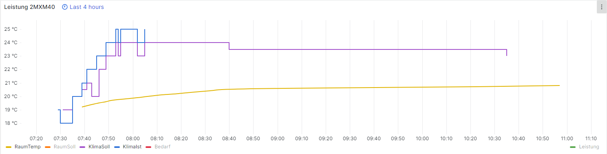
Task: Click the red Bedarf color swatch
Action: click(x=149, y=147)
